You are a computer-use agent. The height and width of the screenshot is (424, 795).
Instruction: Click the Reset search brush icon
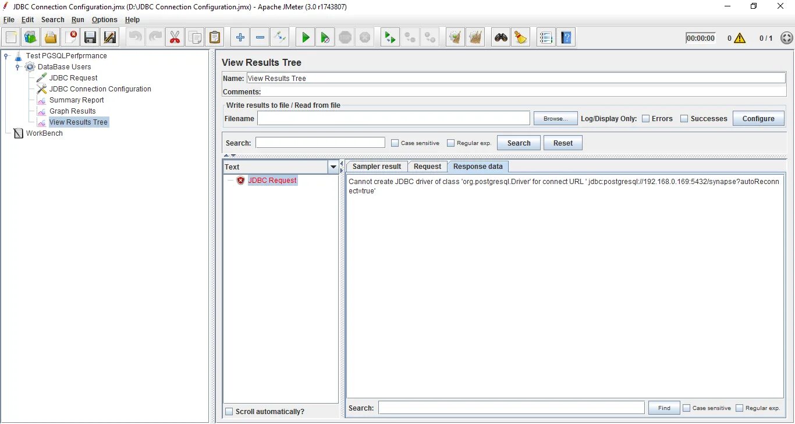[x=521, y=38]
